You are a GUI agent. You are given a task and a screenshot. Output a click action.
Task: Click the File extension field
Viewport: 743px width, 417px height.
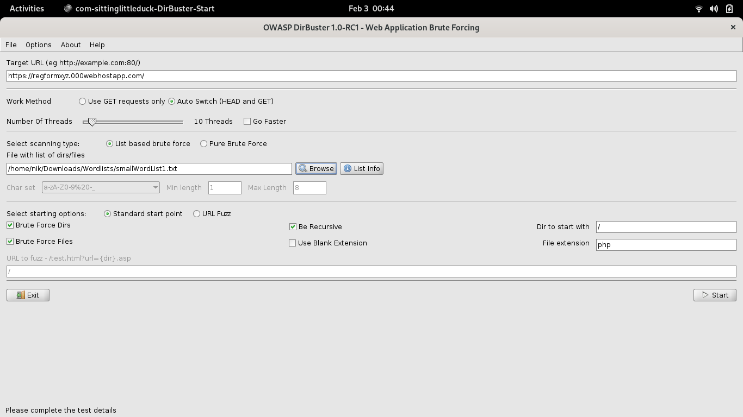click(x=666, y=245)
